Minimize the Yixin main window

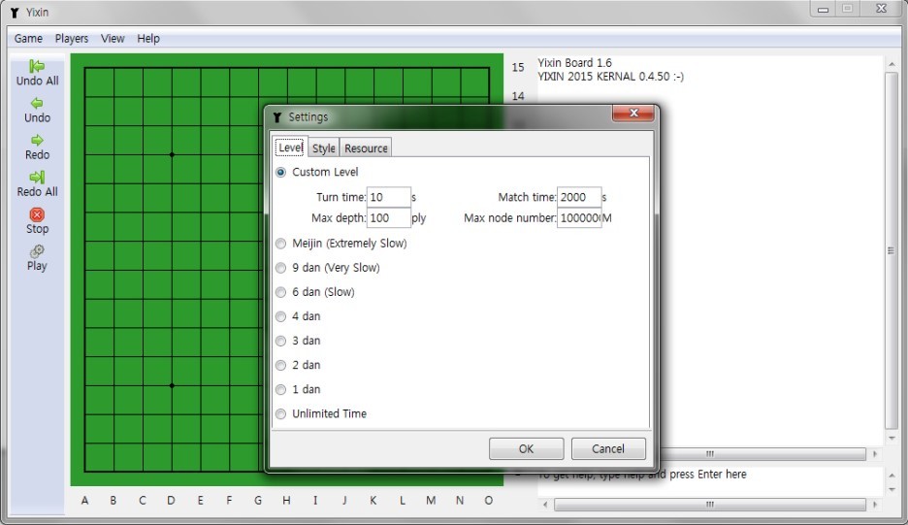click(x=823, y=10)
